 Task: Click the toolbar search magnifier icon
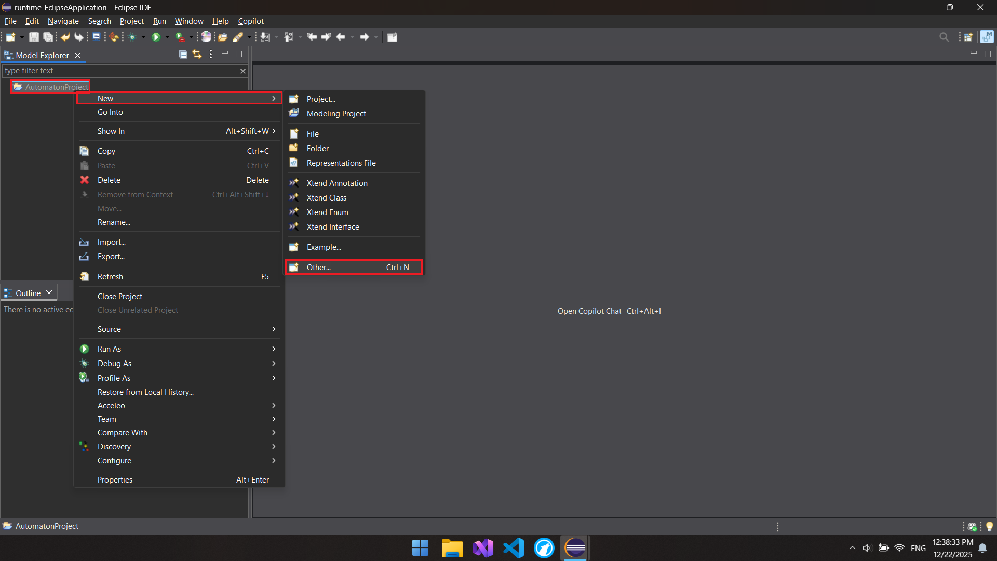[x=944, y=37]
